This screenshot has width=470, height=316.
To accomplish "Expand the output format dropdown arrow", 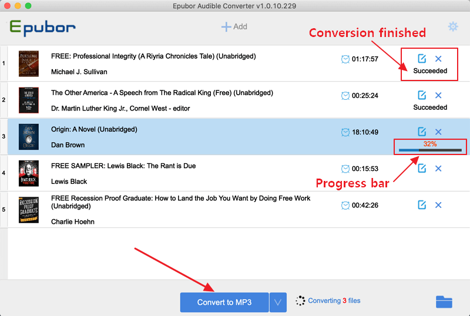I will [x=278, y=302].
